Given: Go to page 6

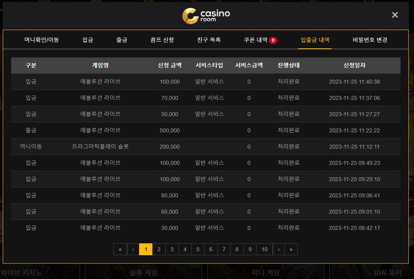Looking at the screenshot, I should click(211, 249).
